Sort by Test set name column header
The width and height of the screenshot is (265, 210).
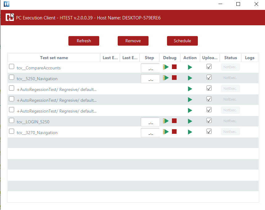pyautogui.click(x=54, y=58)
